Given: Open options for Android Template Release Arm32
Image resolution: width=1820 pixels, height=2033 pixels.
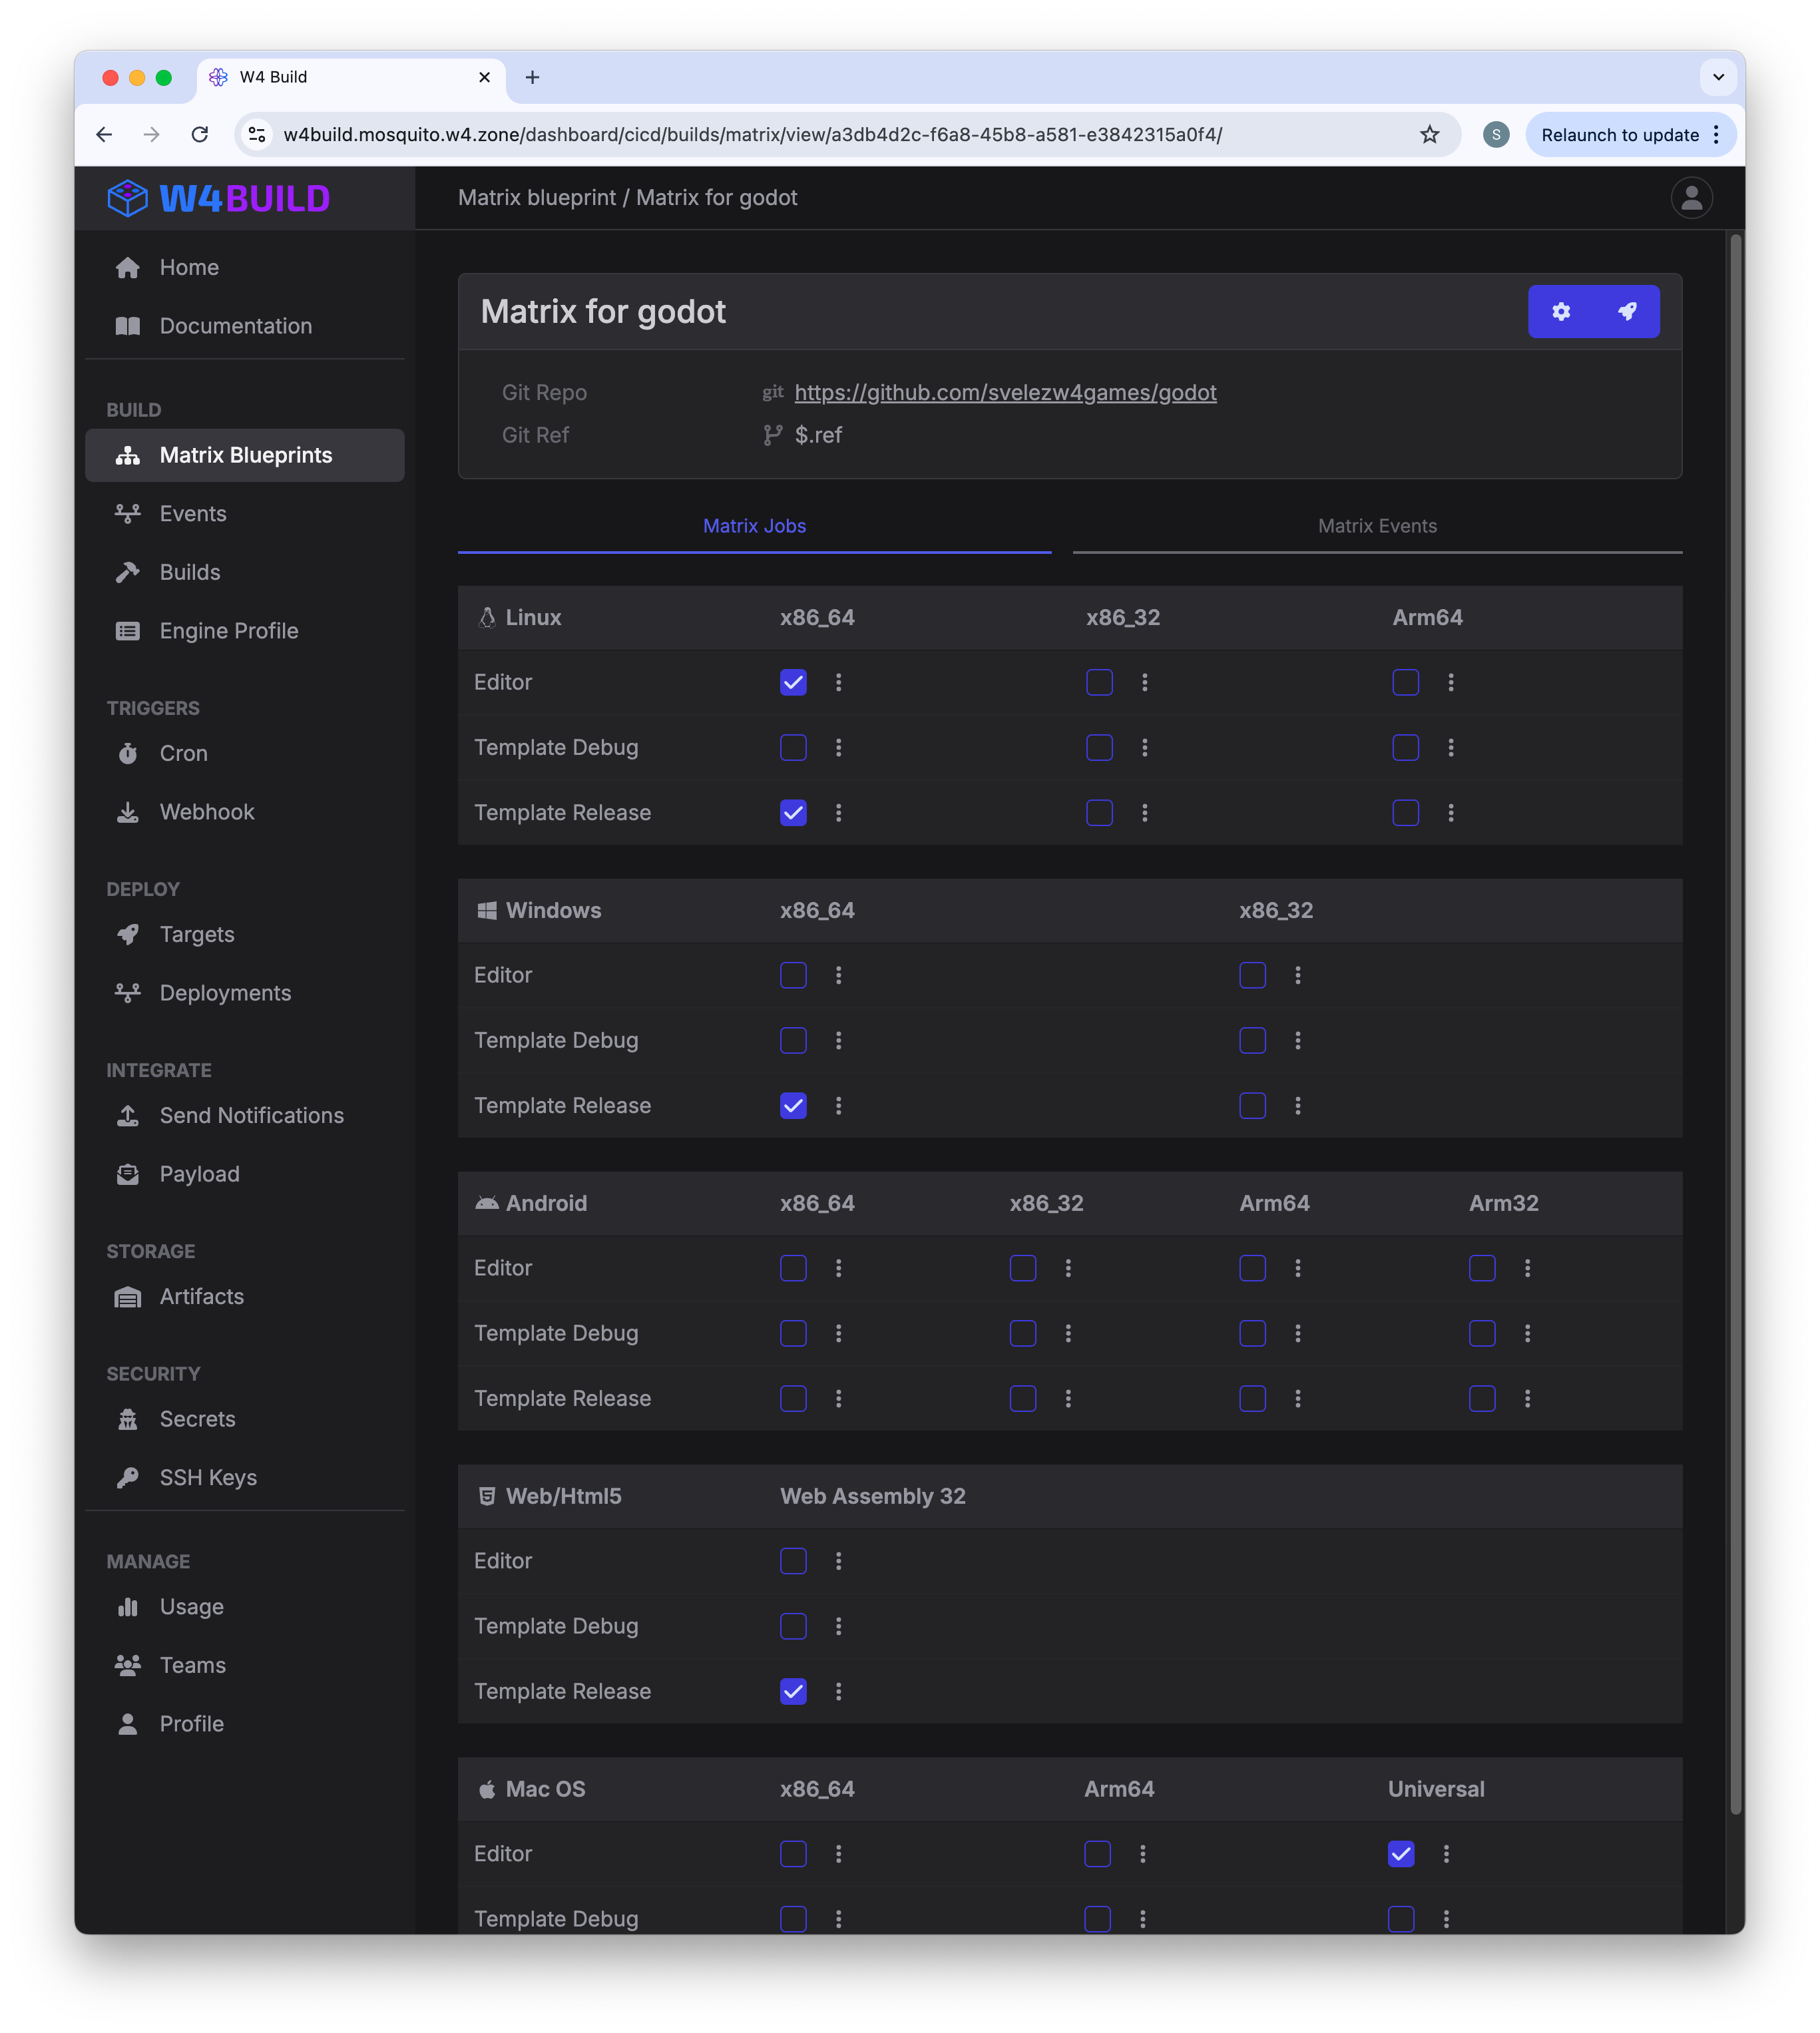Looking at the screenshot, I should (1527, 1398).
